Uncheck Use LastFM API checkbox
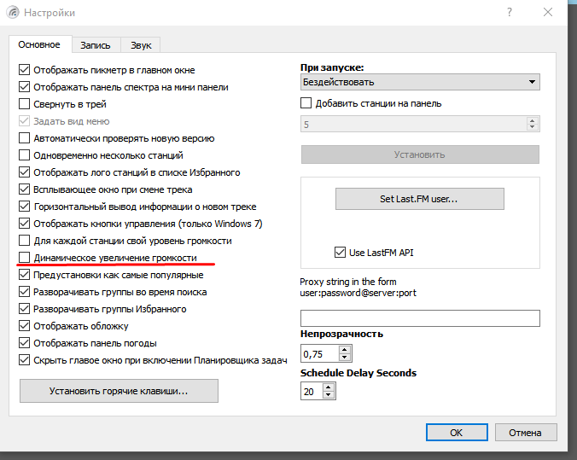This screenshot has width=577, height=460. click(x=341, y=253)
